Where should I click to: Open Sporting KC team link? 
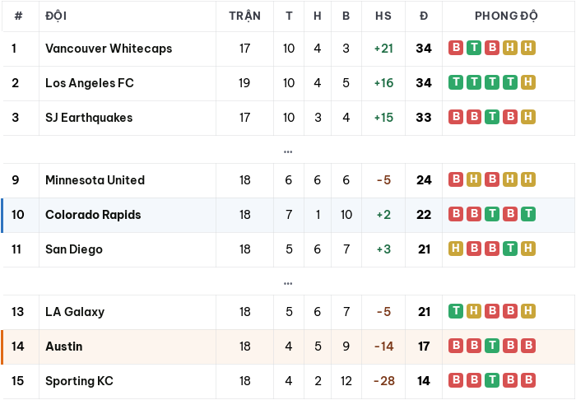pyautogui.click(x=79, y=381)
